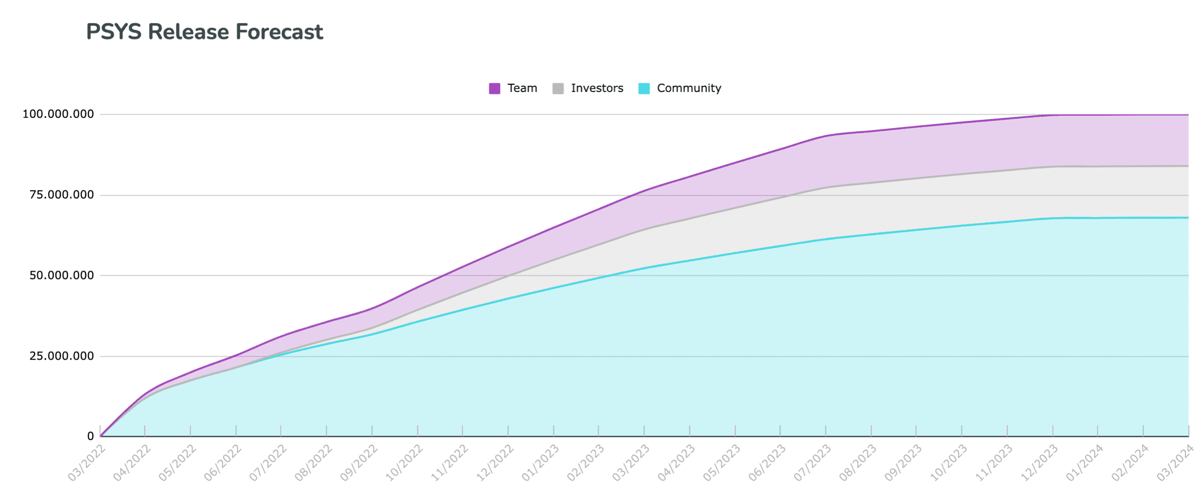Click the 50.000.000 y-axis label
The image size is (1203, 501).
pyautogui.click(x=62, y=275)
